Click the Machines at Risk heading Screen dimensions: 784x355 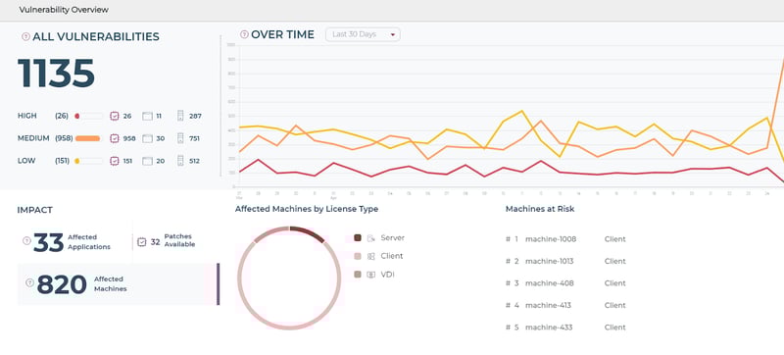540,209
